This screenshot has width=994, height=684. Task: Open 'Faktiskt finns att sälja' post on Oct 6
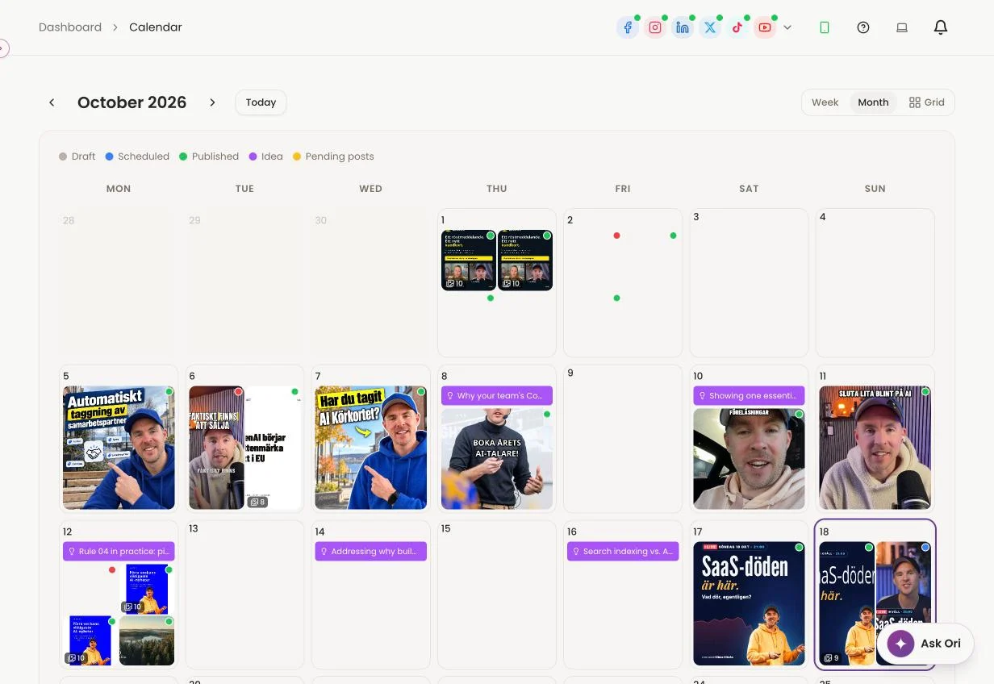(x=216, y=448)
